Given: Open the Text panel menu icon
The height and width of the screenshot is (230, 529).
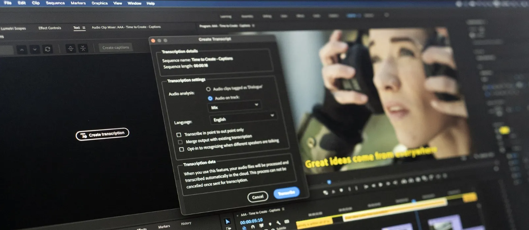Looking at the screenshot, I should [84, 28].
